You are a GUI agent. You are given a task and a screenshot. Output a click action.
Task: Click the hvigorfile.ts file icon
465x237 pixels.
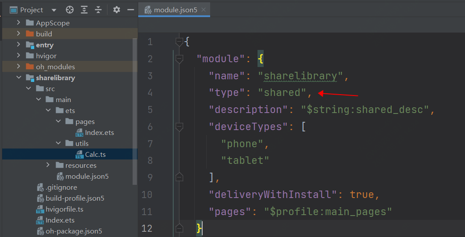(40, 209)
